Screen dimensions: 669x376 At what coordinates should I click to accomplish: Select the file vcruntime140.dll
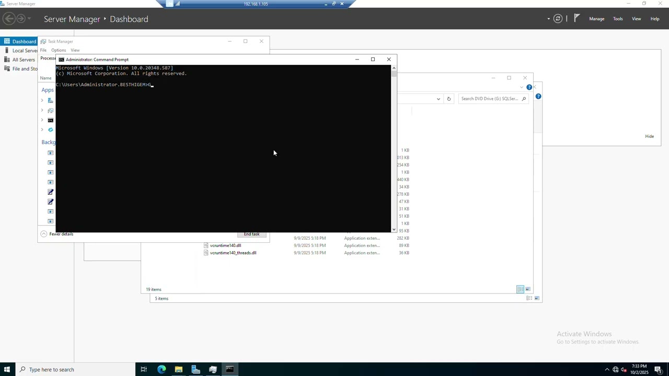click(225, 245)
